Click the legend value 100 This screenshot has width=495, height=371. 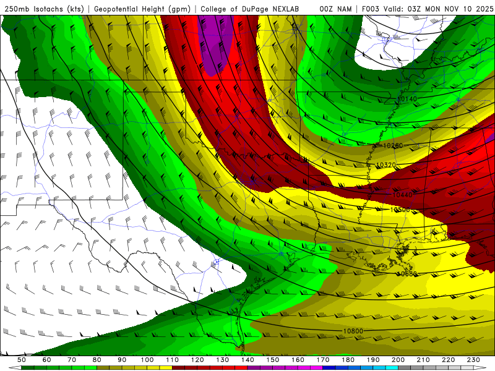coord(147,360)
